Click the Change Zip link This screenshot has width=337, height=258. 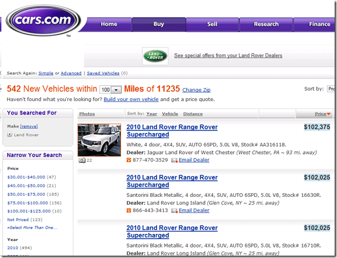click(197, 90)
